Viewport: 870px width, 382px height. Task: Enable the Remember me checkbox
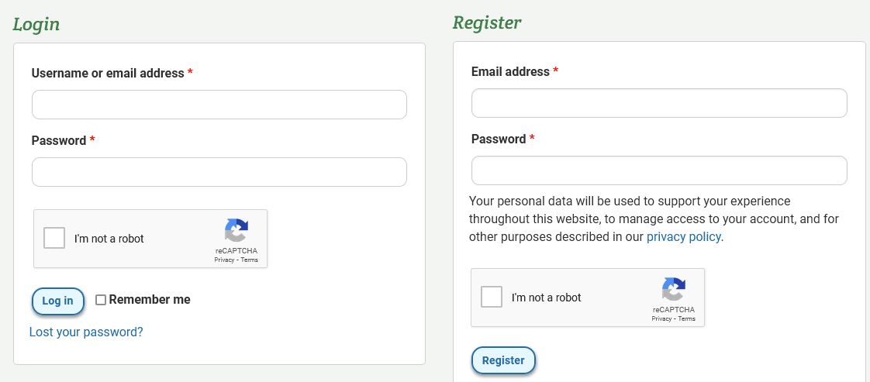pyautogui.click(x=101, y=300)
